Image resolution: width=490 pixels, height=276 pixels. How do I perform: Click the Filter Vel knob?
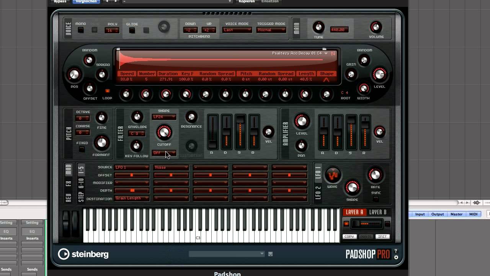pyautogui.click(x=268, y=132)
